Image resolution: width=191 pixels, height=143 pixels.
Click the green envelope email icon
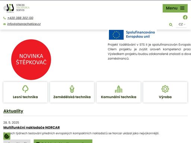[x=4, y=24]
